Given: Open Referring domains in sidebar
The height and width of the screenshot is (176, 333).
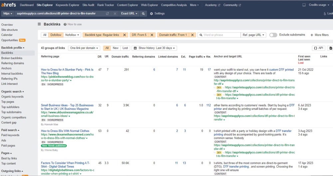Looking at the screenshot, I should pyautogui.click(x=13, y=63).
